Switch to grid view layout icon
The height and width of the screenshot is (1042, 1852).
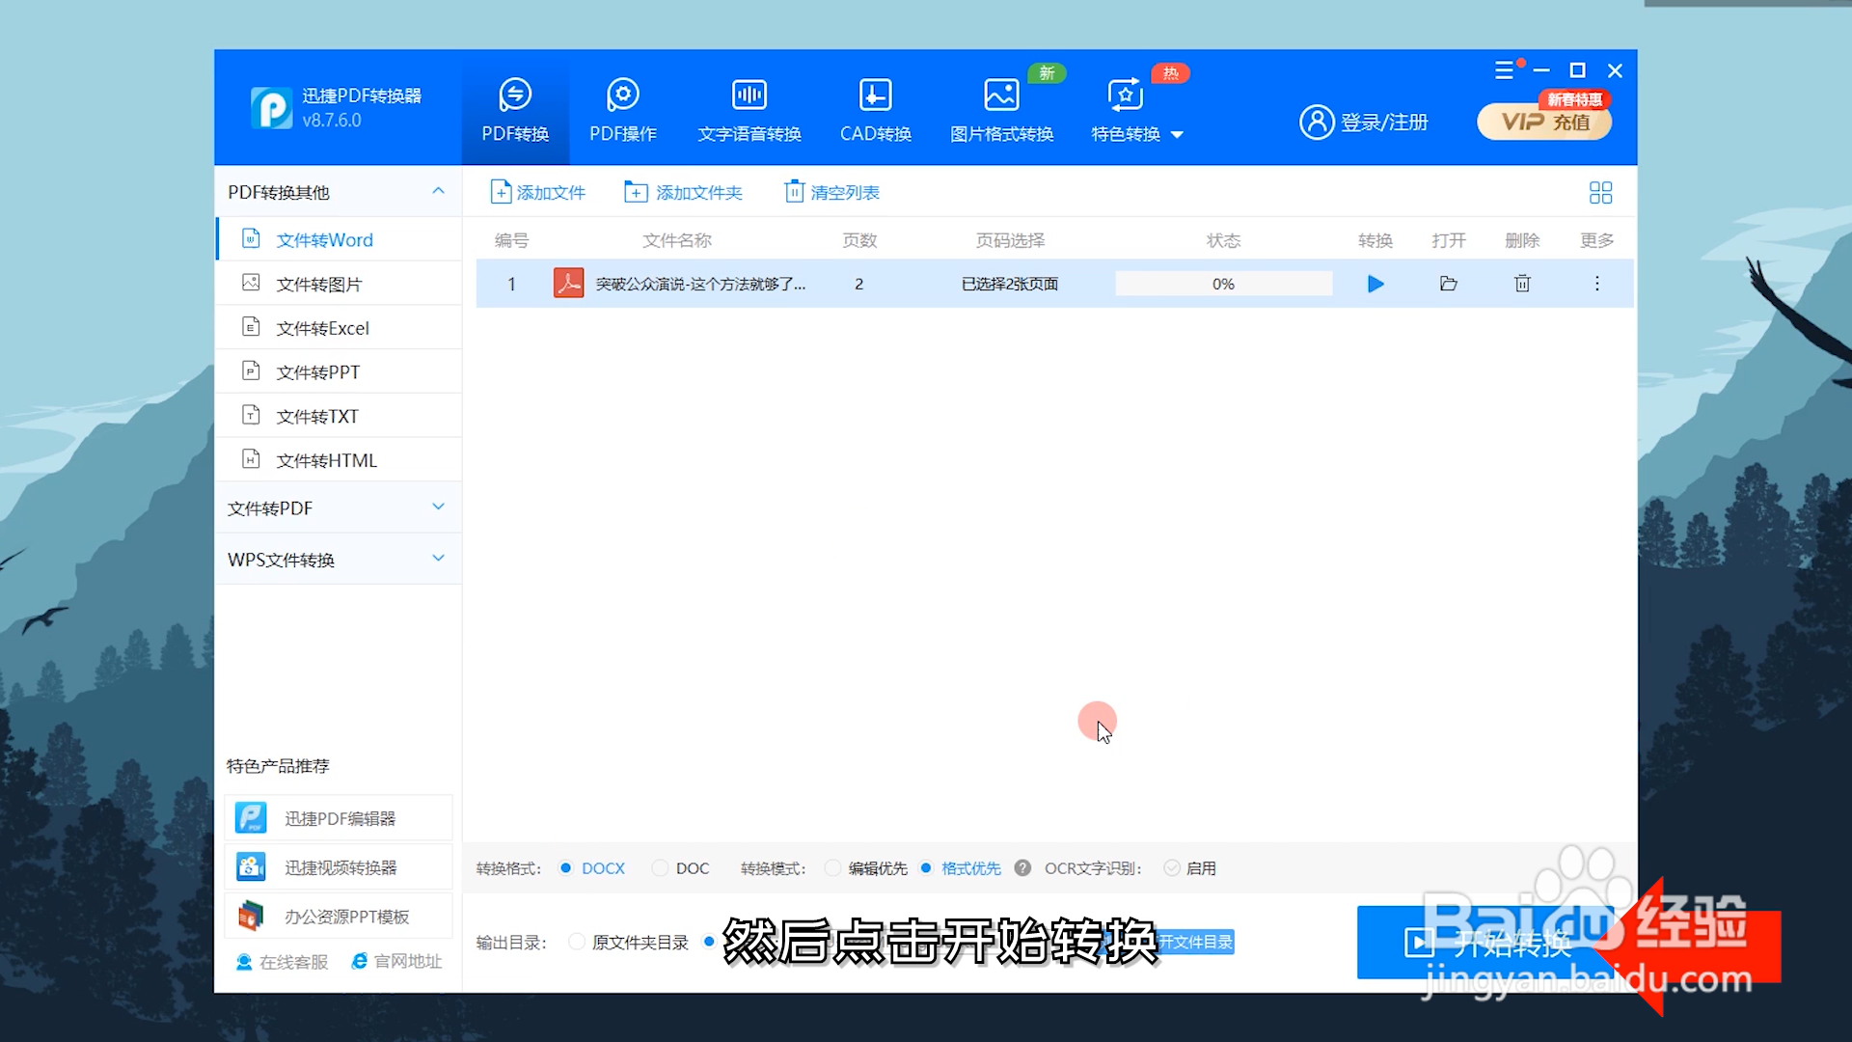[1600, 193]
